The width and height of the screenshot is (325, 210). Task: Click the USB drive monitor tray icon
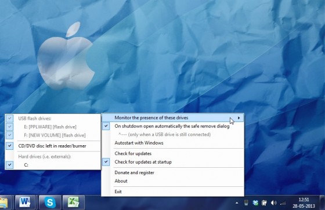tap(246, 202)
